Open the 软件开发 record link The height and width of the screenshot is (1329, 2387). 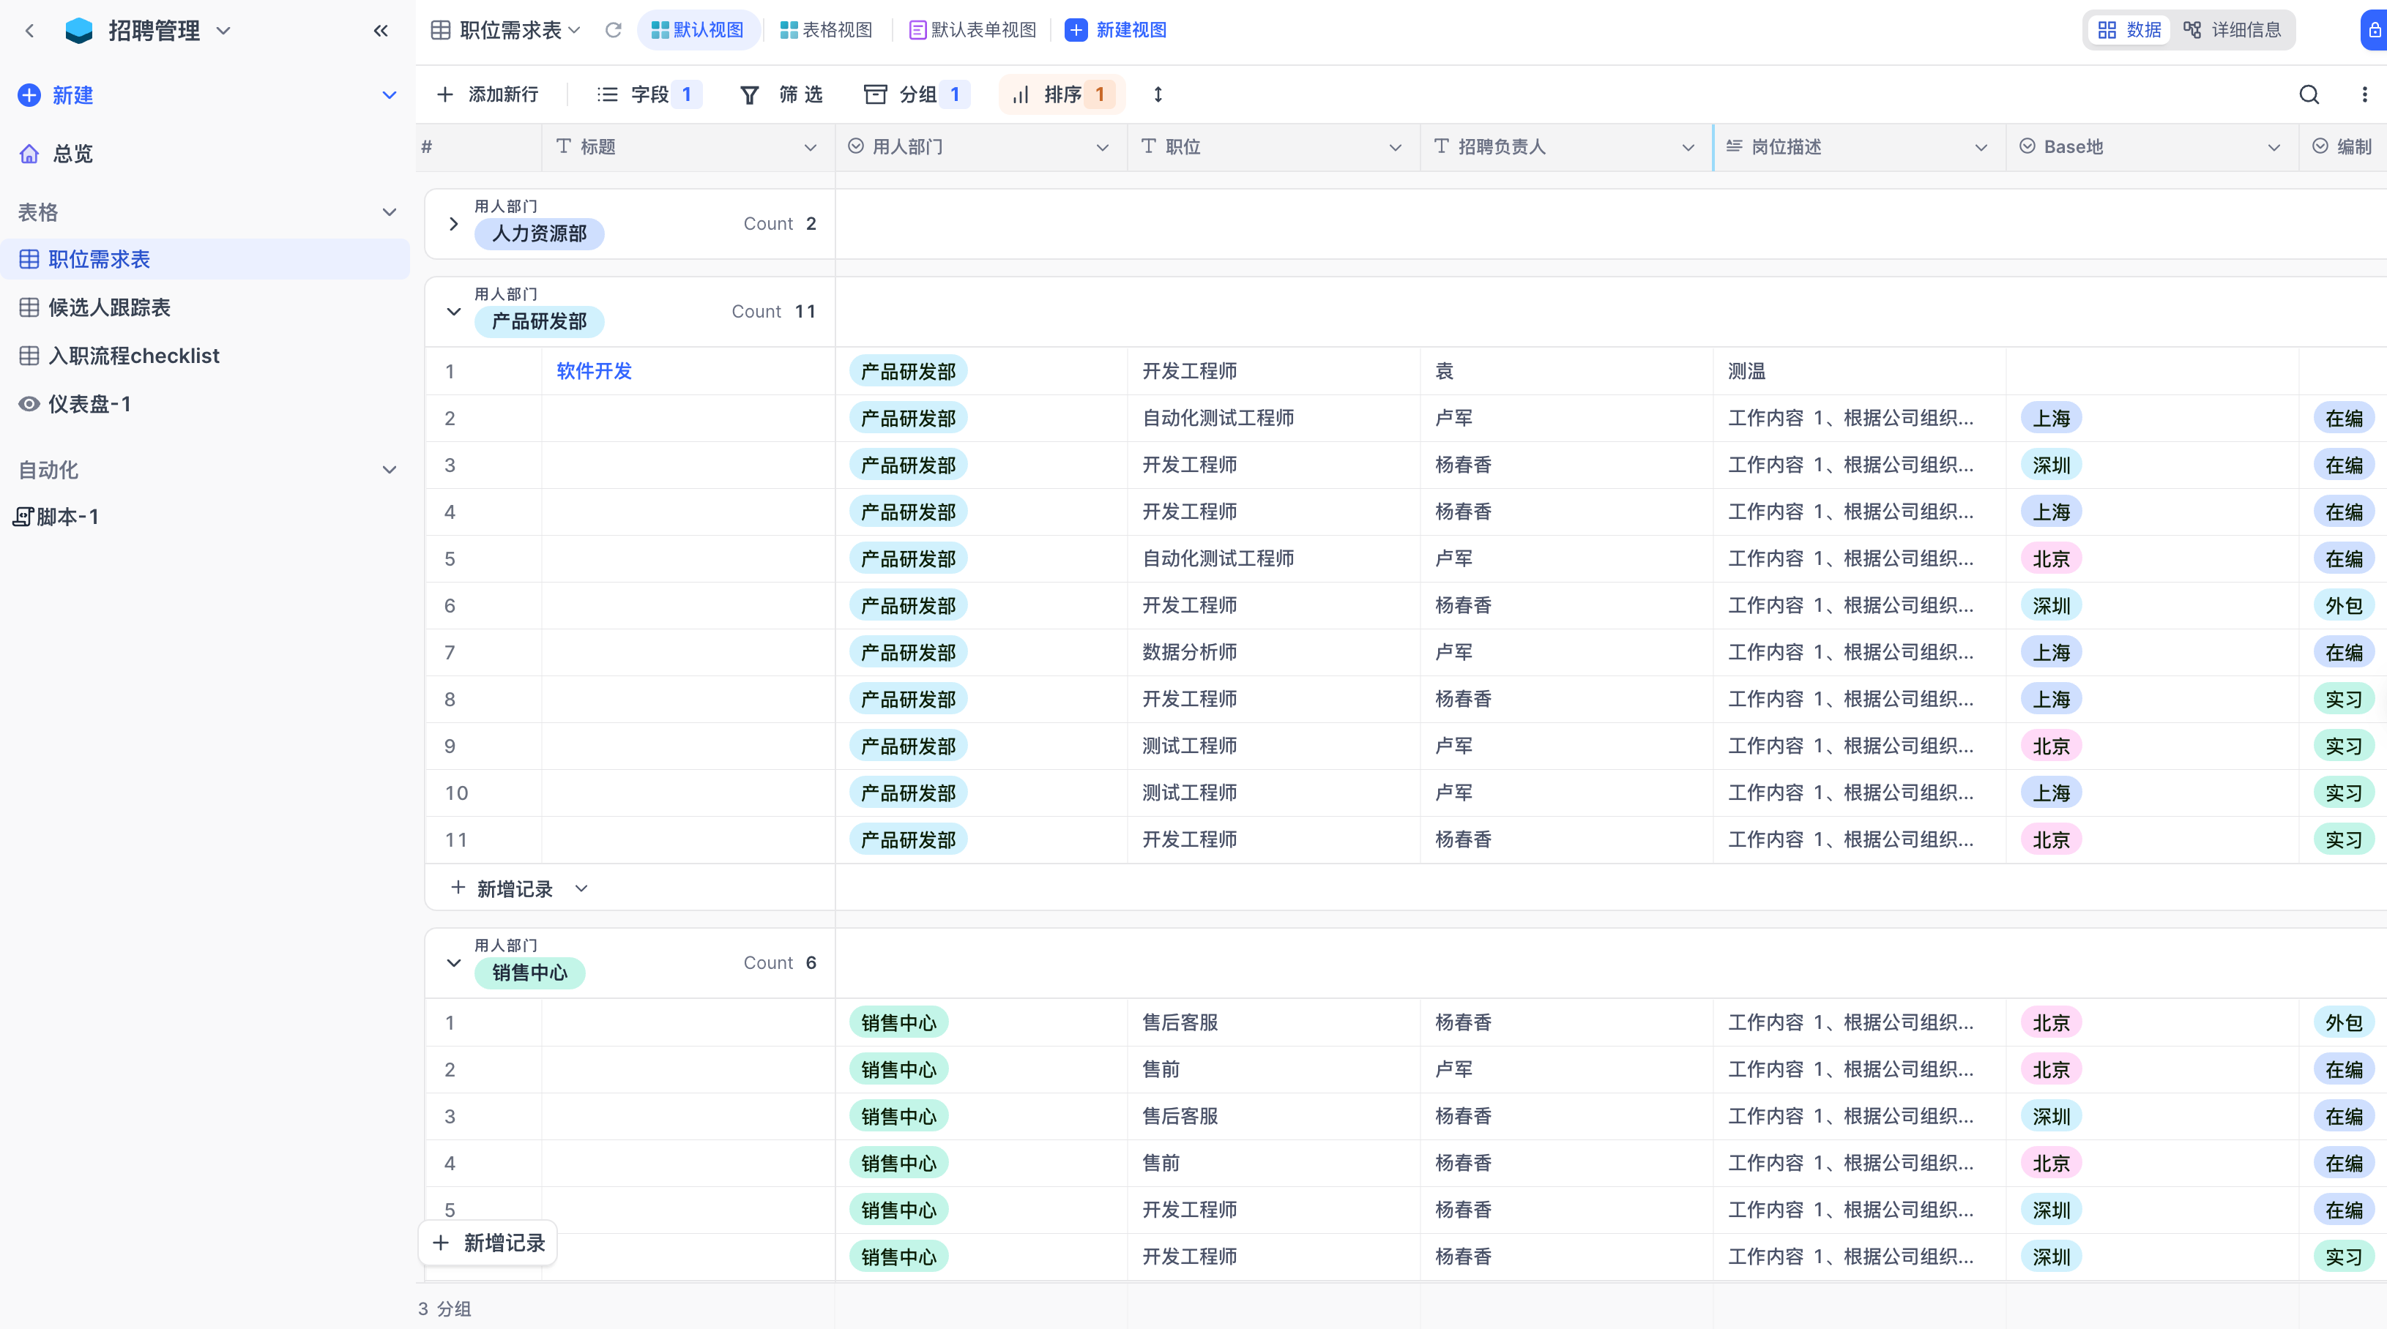pyautogui.click(x=593, y=370)
